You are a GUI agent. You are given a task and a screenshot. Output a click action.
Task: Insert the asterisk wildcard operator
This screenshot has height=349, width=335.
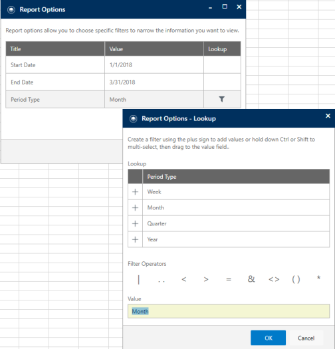[318, 278]
